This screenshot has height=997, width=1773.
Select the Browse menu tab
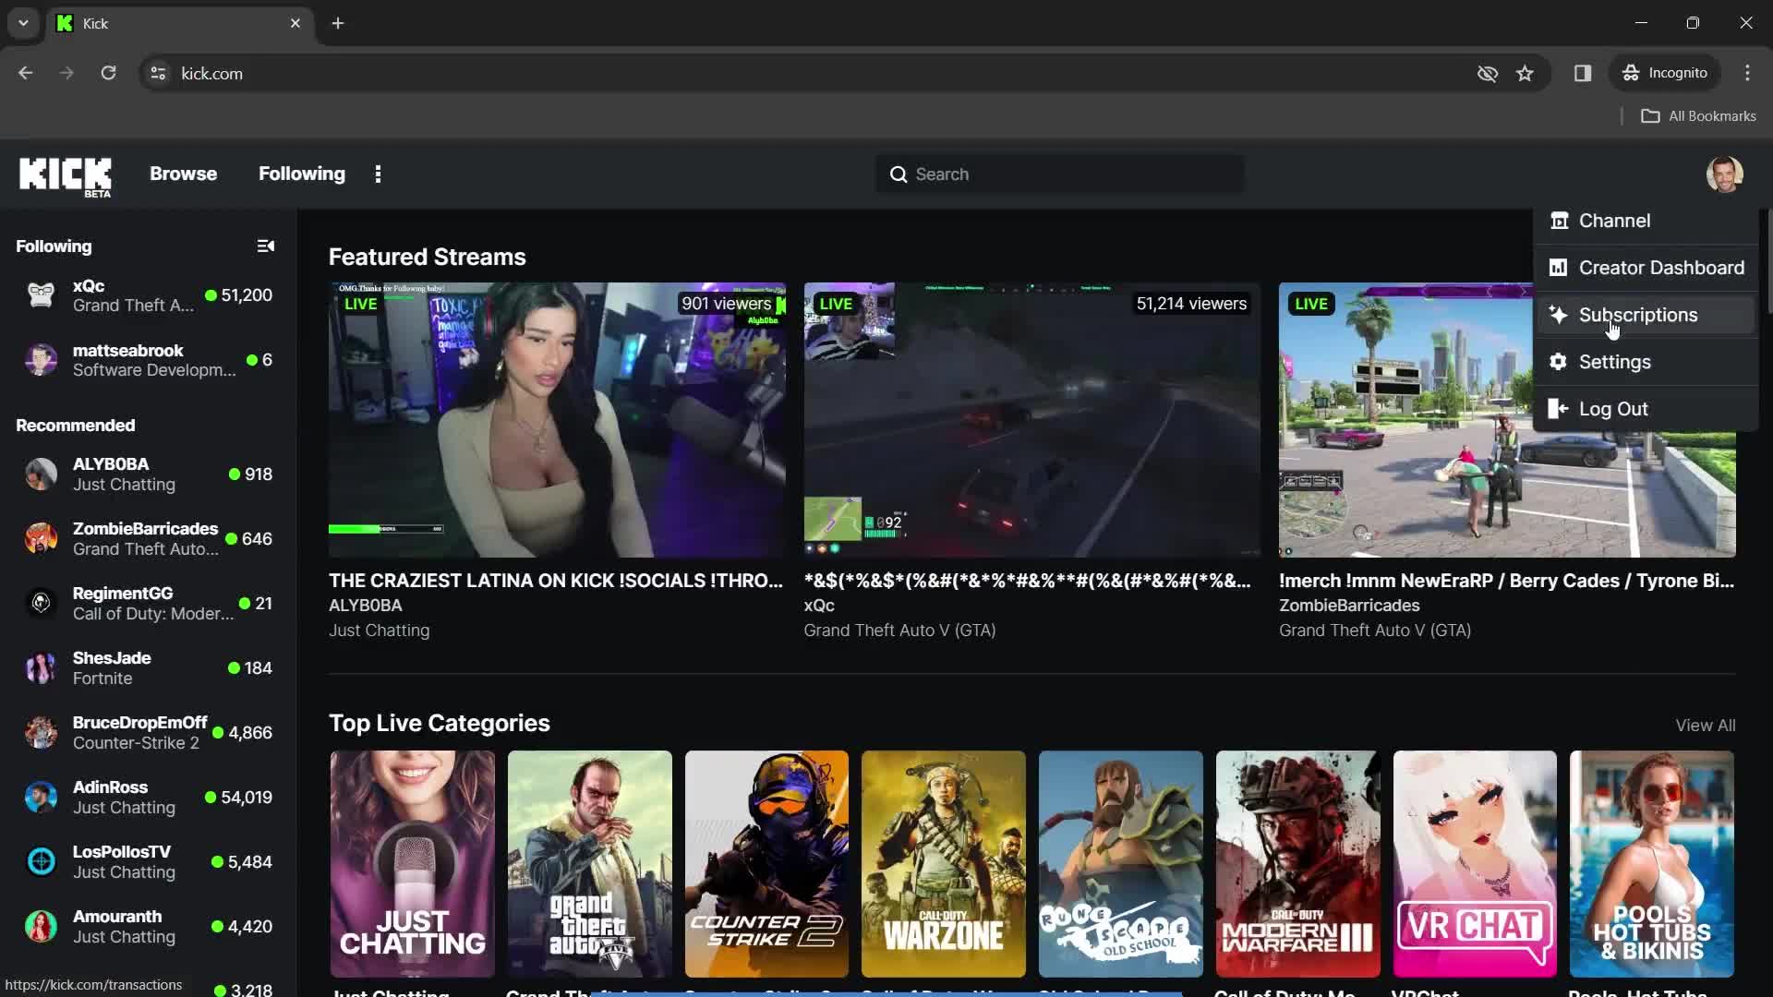coord(183,173)
